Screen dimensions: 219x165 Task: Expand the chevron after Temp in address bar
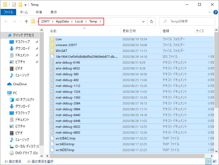[100, 21]
